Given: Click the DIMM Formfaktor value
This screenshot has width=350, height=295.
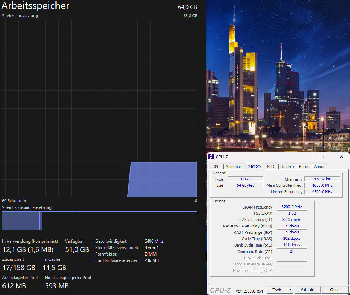Looking at the screenshot, I should pyautogui.click(x=151, y=254).
